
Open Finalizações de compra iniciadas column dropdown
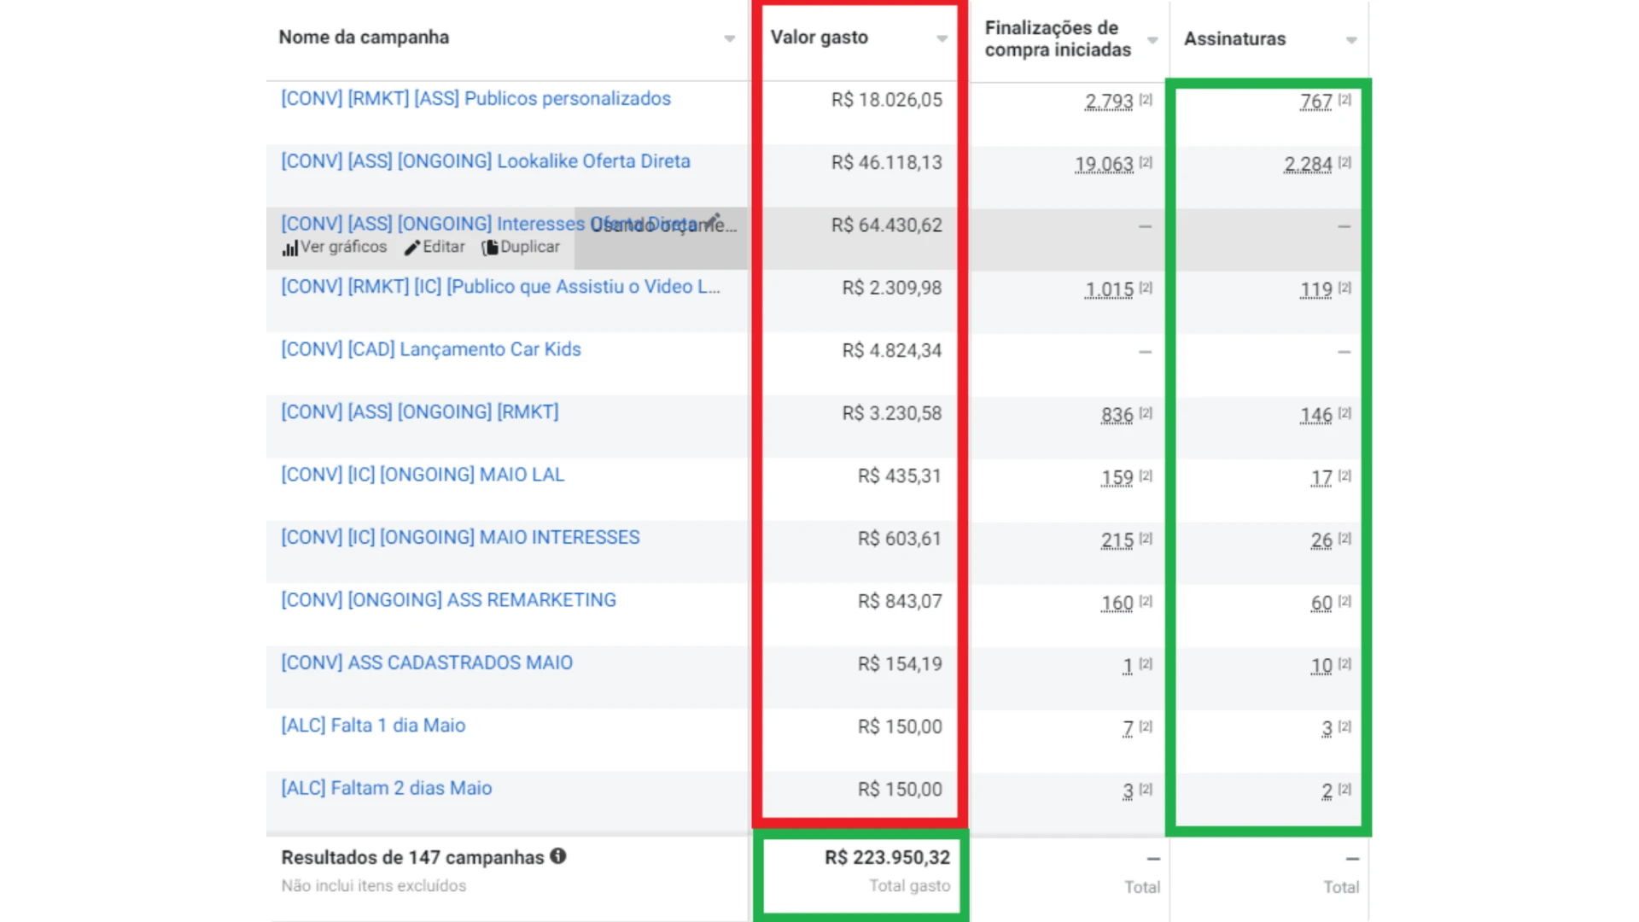click(x=1152, y=40)
